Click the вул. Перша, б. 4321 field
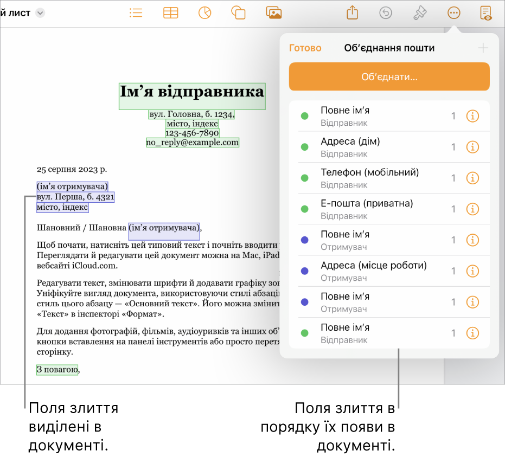Image resolution: width=505 pixels, height=457 pixels. (76, 197)
